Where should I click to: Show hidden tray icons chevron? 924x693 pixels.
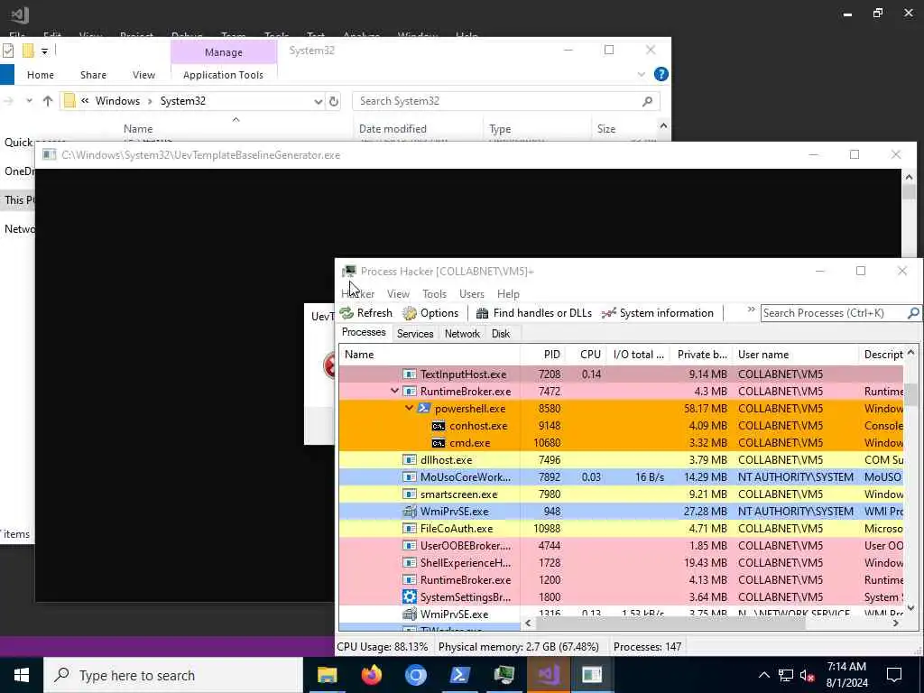763,675
